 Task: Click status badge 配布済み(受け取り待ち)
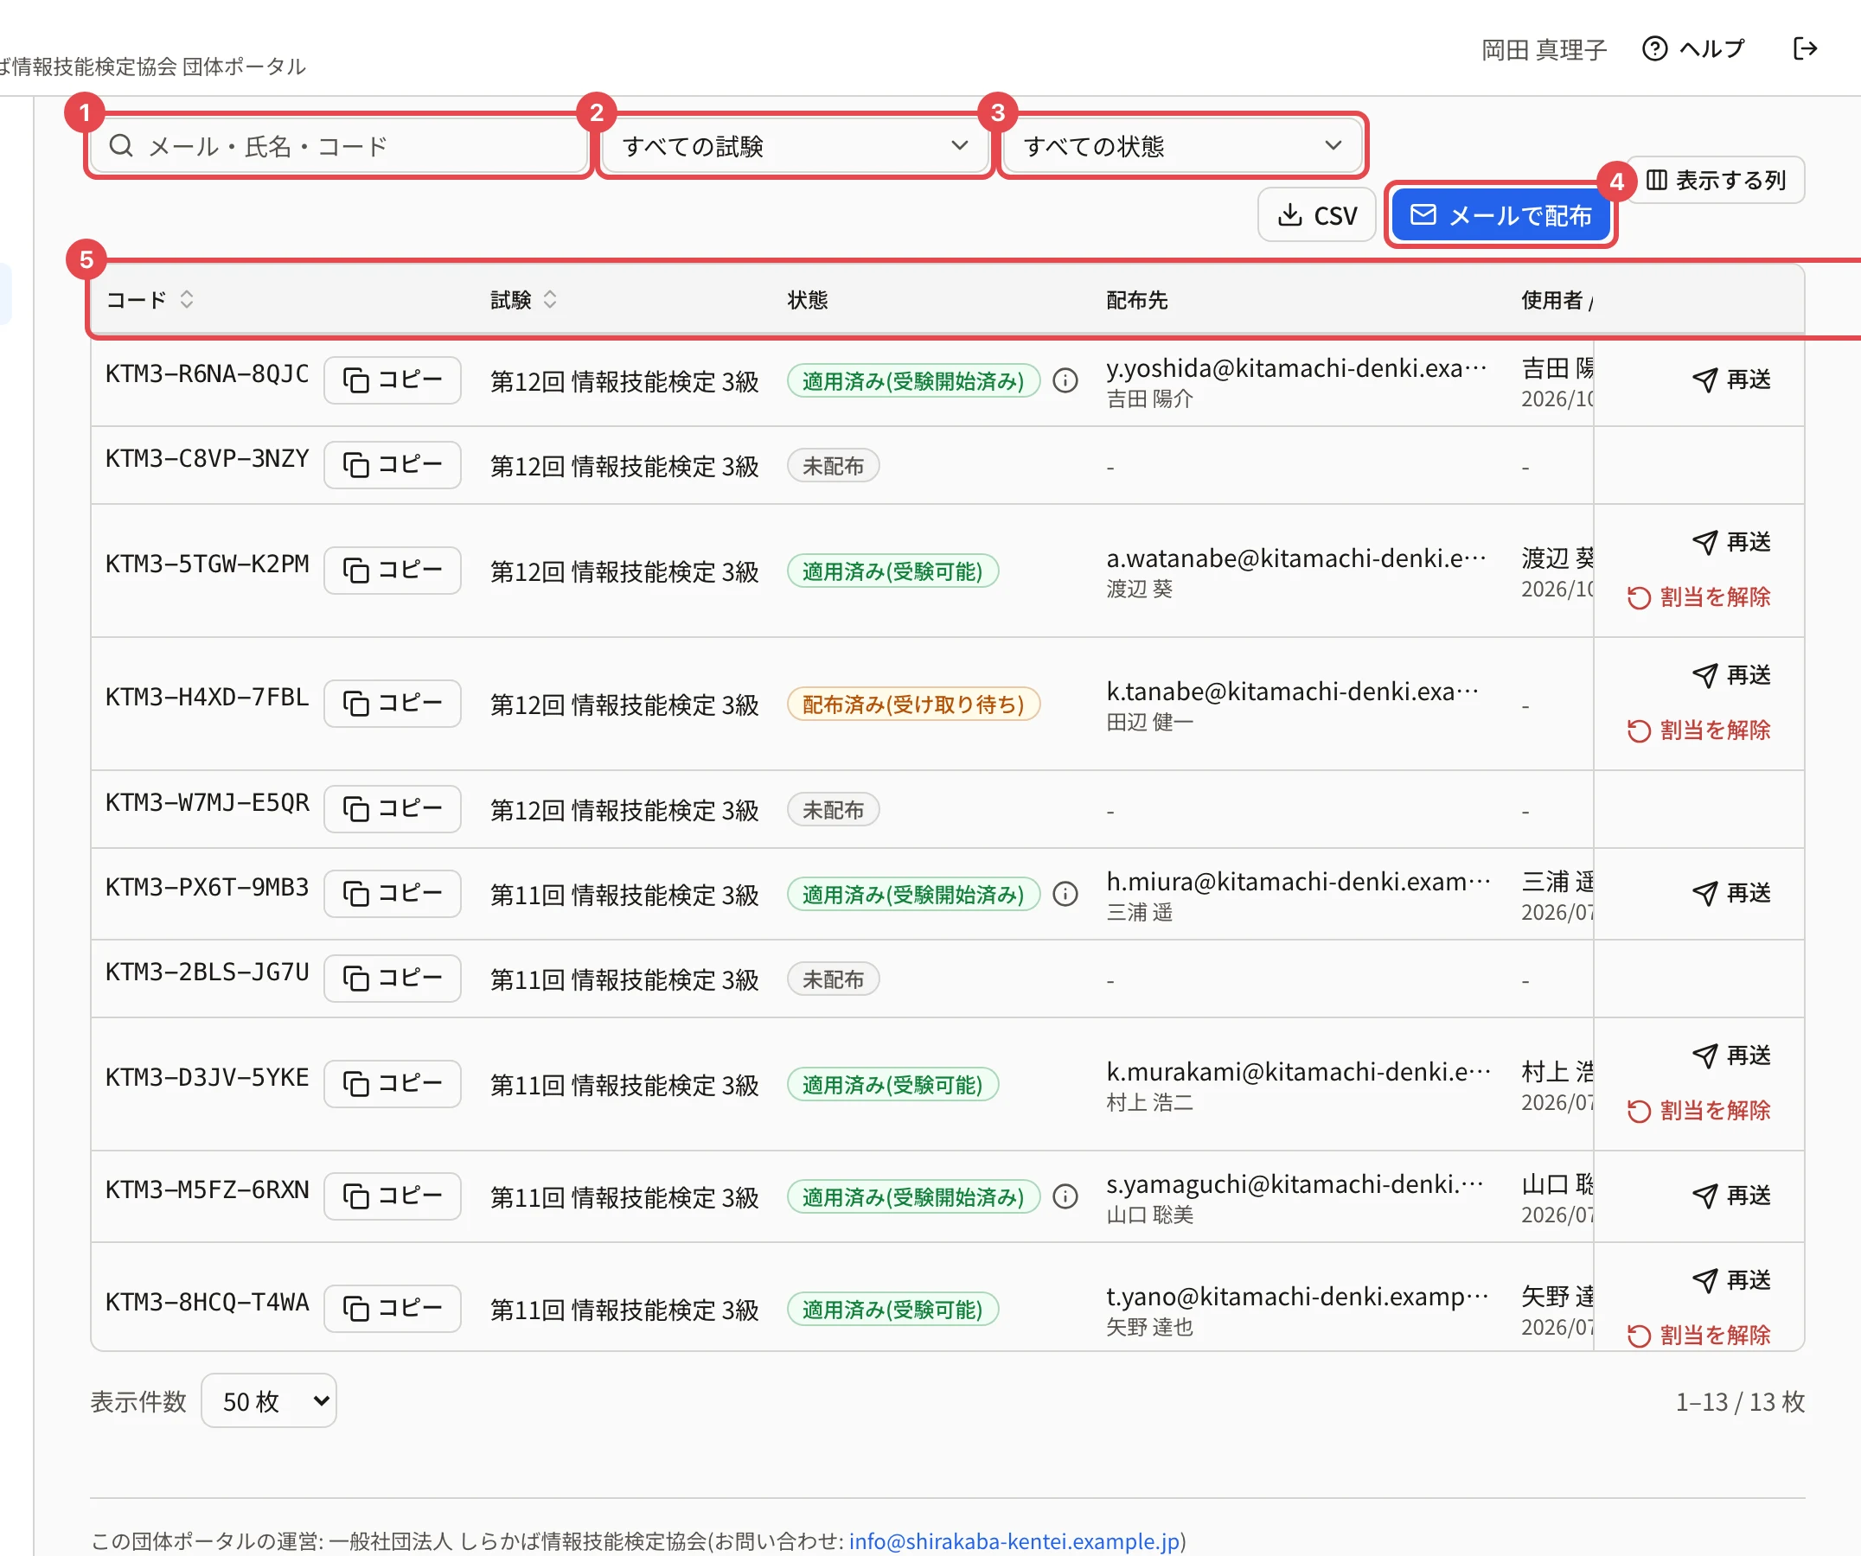coord(914,705)
